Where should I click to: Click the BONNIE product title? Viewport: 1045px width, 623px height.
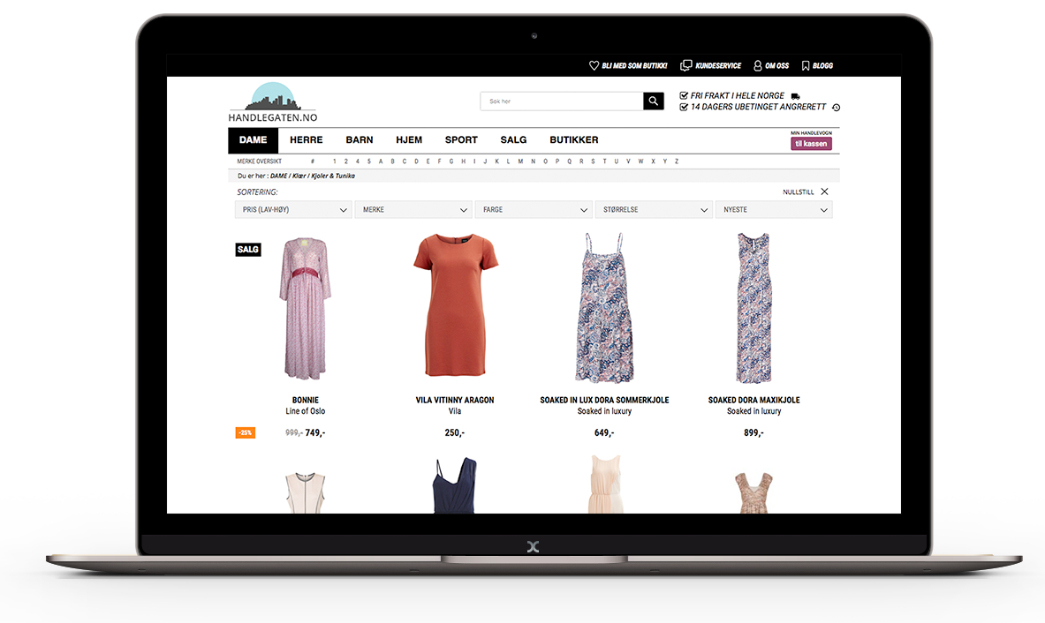coord(306,400)
